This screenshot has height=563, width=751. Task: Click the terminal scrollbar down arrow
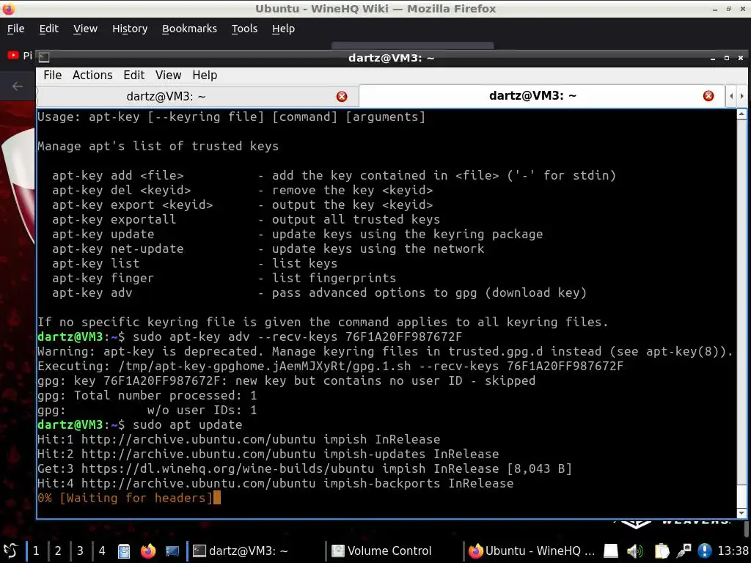pyautogui.click(x=741, y=513)
